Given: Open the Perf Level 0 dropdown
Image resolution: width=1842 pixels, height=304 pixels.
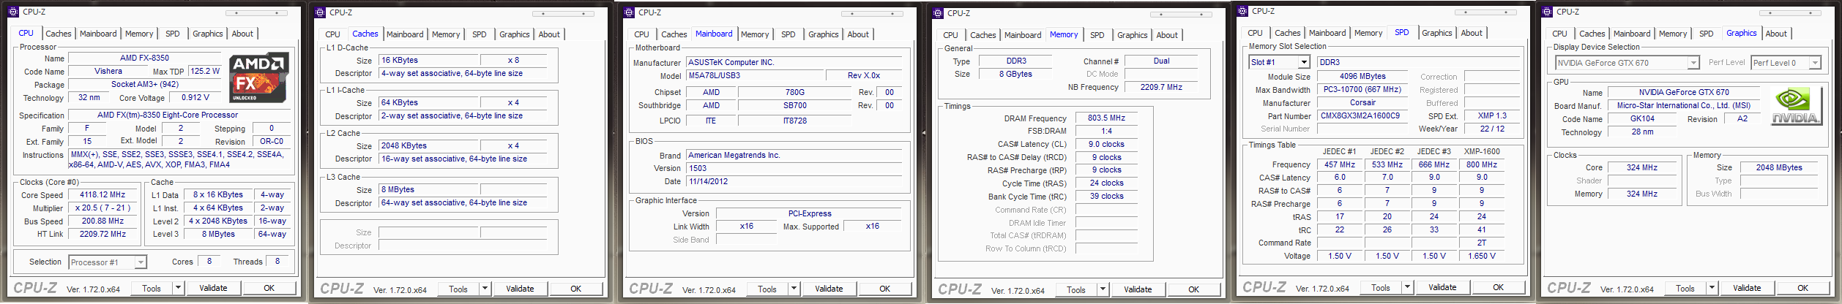Looking at the screenshot, I should pos(1815,63).
